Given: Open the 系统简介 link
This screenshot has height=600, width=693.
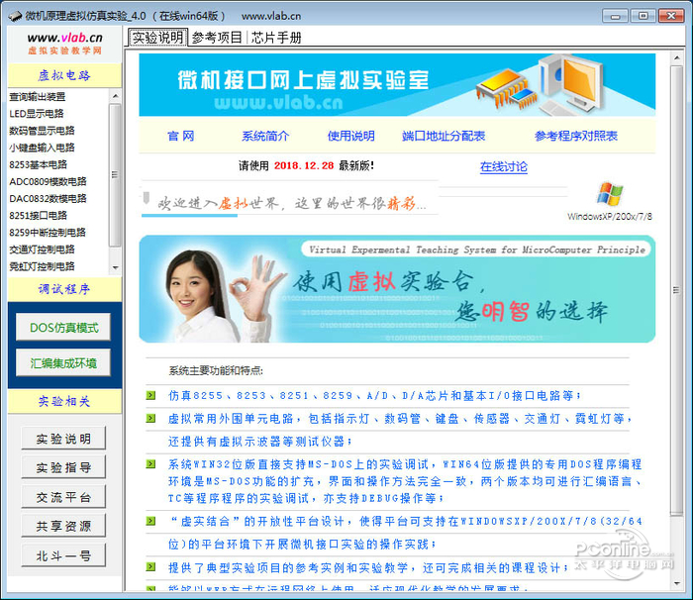Looking at the screenshot, I should [265, 136].
